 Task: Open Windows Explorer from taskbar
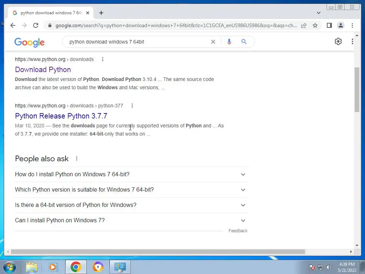pyautogui.click(x=31, y=267)
